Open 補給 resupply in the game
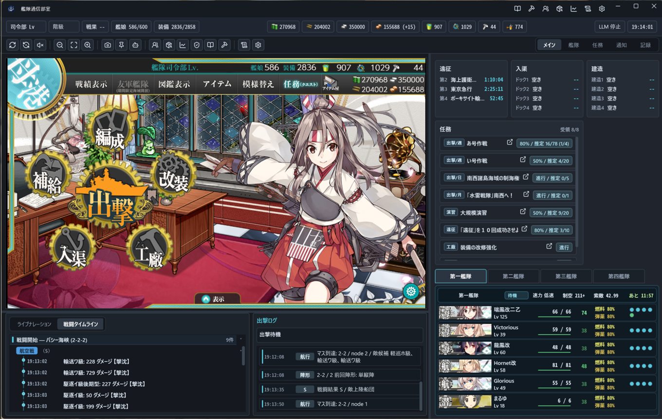 pyautogui.click(x=48, y=175)
